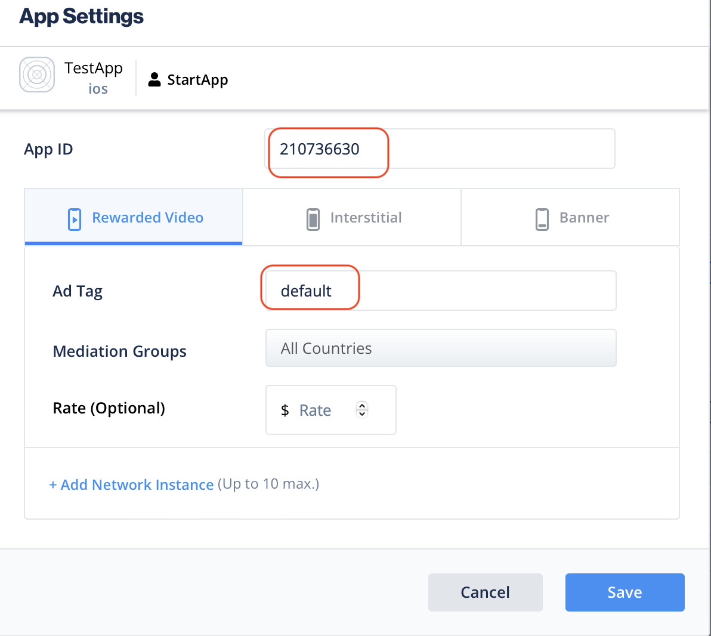
Task: Click the Ad Tag input field
Action: click(x=441, y=291)
